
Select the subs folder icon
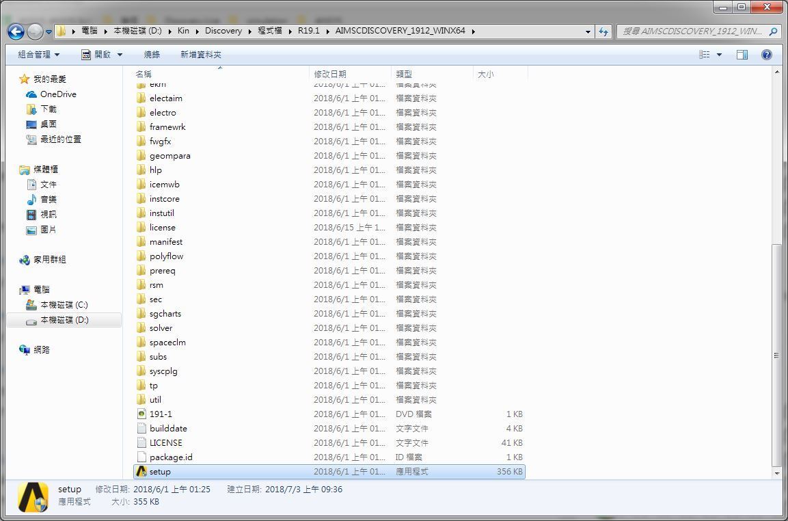[141, 356]
